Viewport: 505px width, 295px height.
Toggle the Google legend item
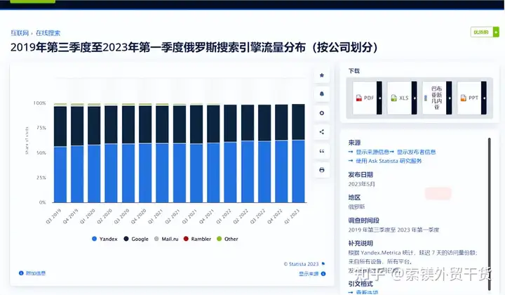136,239
